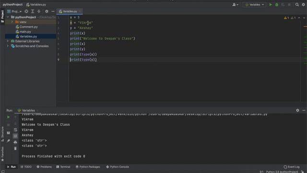307x173 pixels.
Task: Open the Problems tool window
Action: coord(44,167)
